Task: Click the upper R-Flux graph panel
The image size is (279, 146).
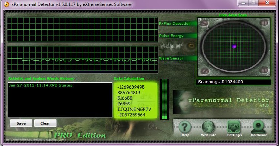Action: [x=82, y=29]
